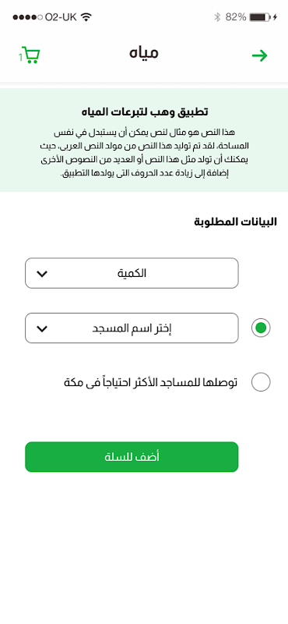
Task: Tap the green banner description paragraph
Action: [x=144, y=153]
